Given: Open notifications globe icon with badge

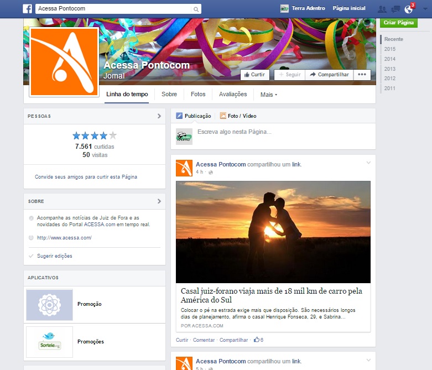Looking at the screenshot, I should (x=409, y=9).
